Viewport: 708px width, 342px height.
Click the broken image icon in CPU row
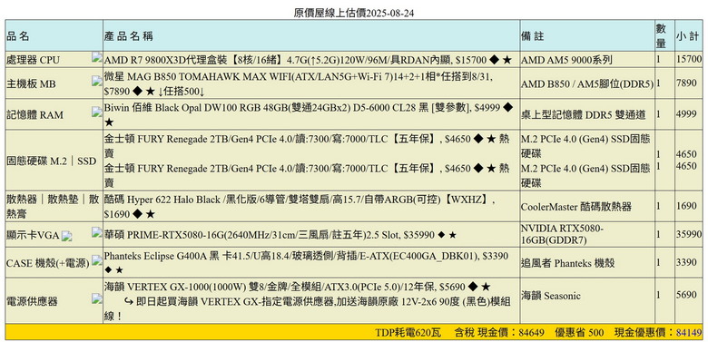[97, 57]
